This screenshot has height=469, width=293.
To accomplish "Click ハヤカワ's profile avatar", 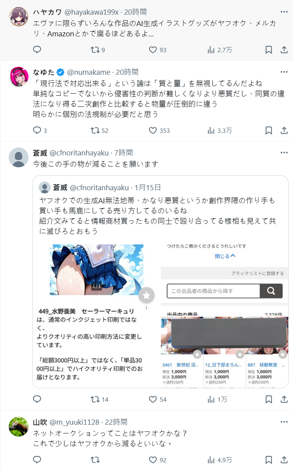I will pos(19,17).
